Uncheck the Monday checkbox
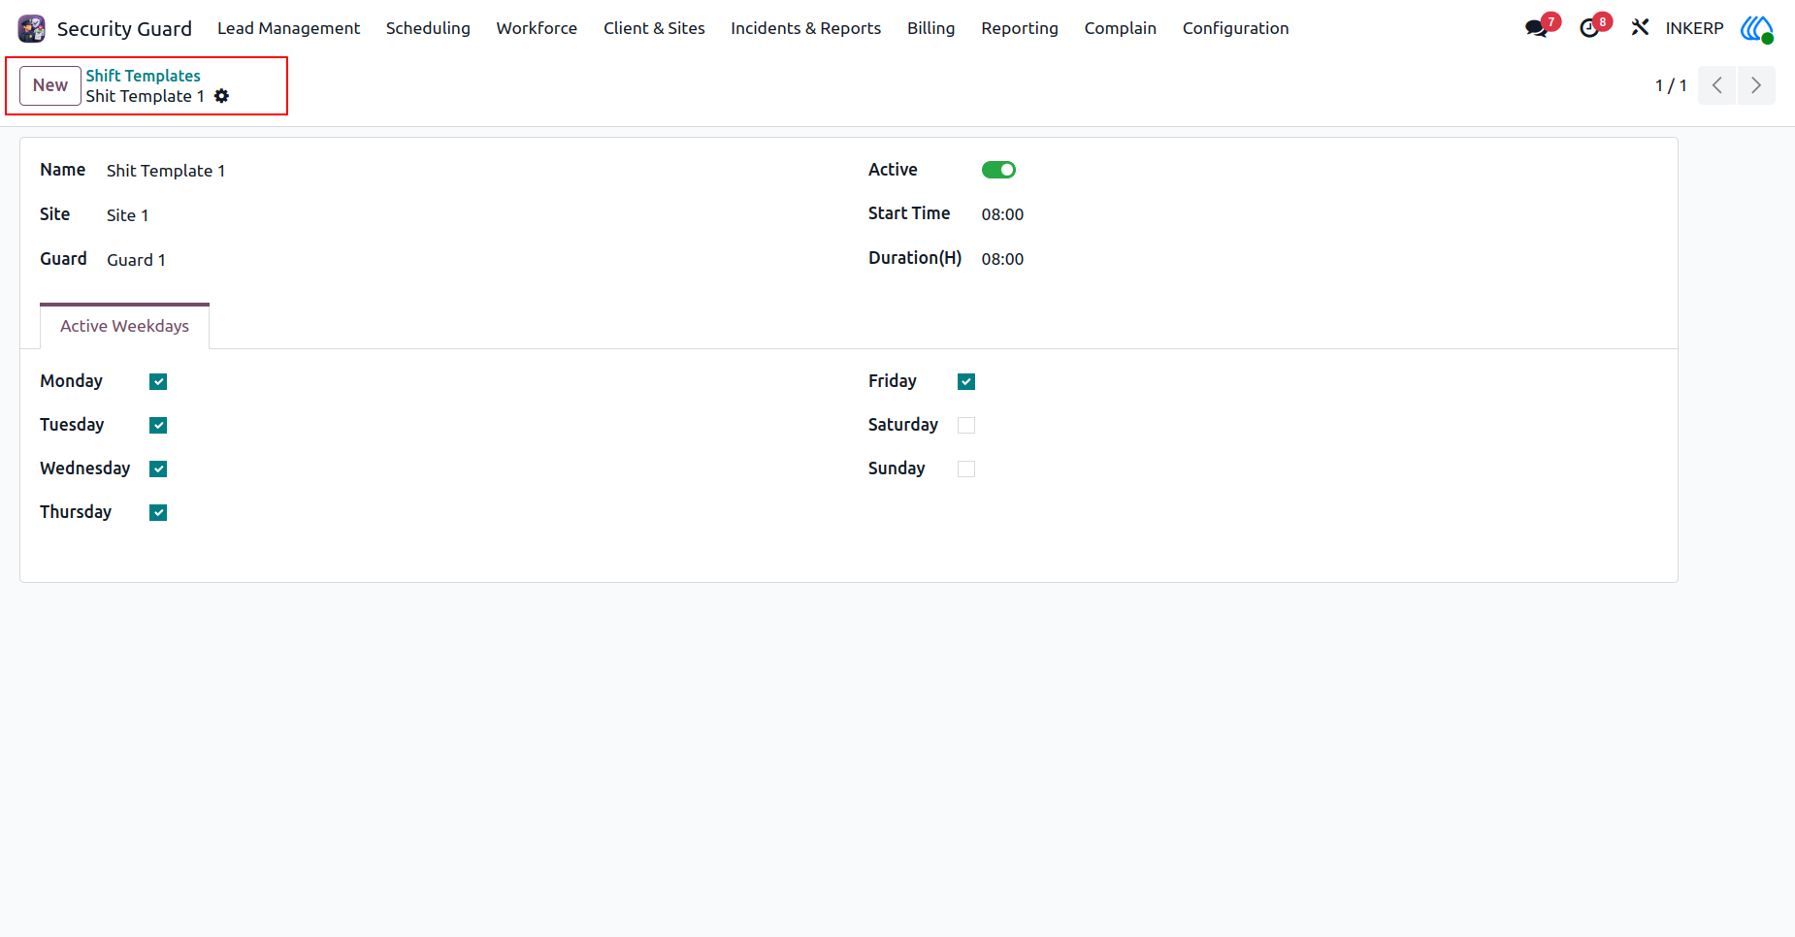The width and height of the screenshot is (1795, 937). pyautogui.click(x=158, y=381)
